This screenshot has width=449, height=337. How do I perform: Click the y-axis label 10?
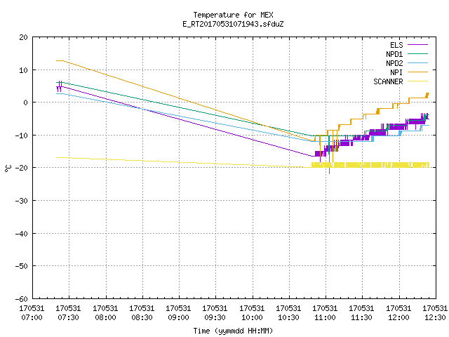coord(23,70)
